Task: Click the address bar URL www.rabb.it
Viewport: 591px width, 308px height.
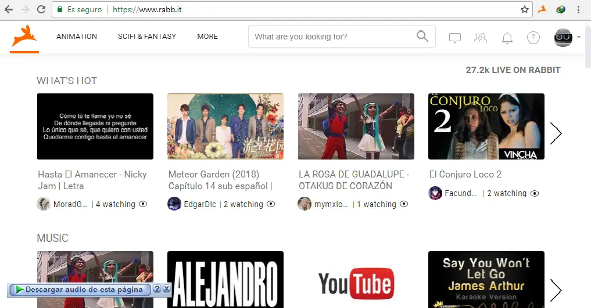Action: [147, 9]
